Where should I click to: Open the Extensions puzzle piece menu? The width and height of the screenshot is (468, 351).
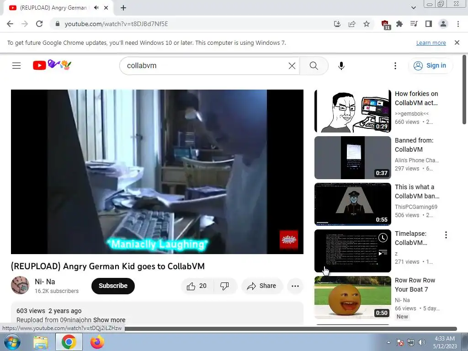tap(399, 24)
